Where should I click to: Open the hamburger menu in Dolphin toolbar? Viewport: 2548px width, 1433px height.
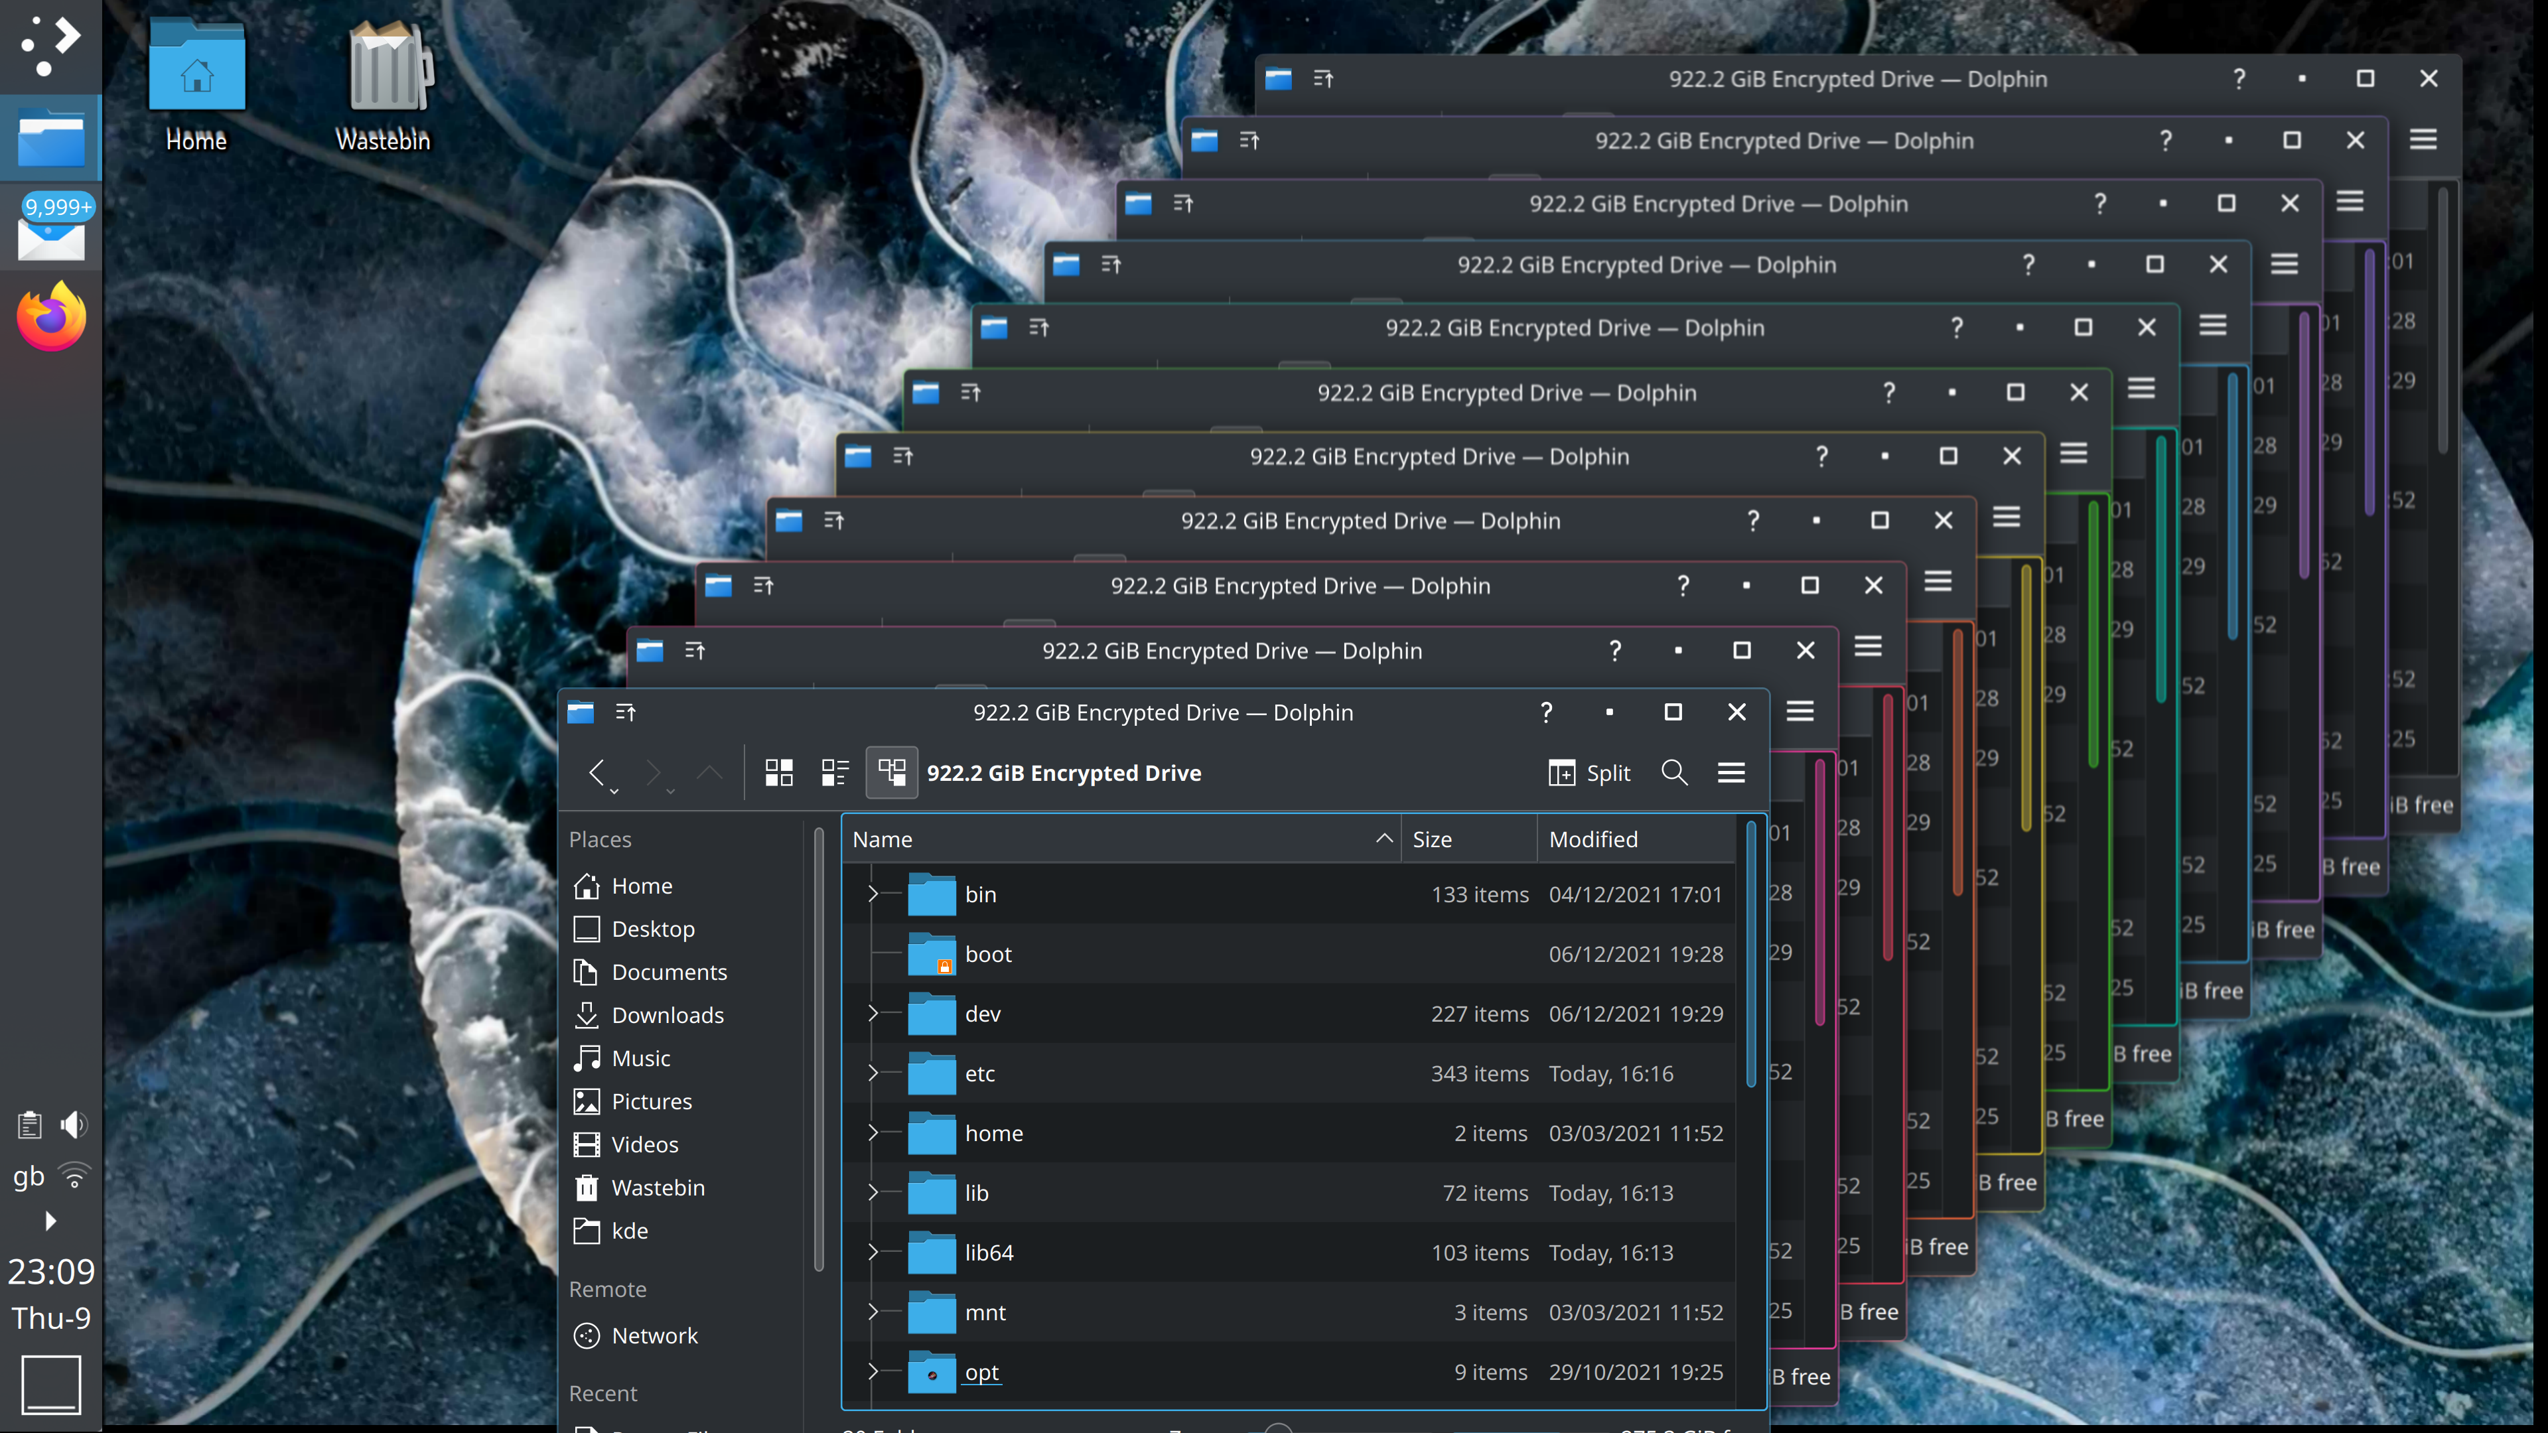1731,772
